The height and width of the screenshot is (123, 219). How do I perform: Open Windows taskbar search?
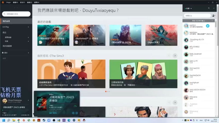9,120
